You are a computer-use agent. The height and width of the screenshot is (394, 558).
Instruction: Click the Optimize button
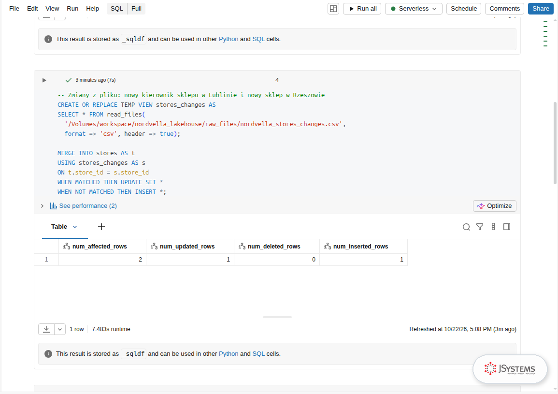pyautogui.click(x=495, y=206)
